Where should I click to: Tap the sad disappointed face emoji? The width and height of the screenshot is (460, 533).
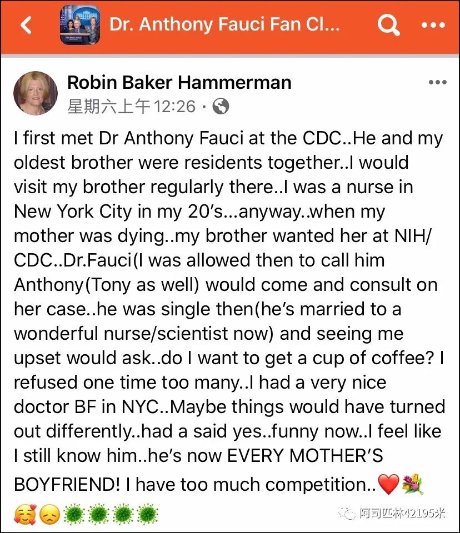coord(50,514)
